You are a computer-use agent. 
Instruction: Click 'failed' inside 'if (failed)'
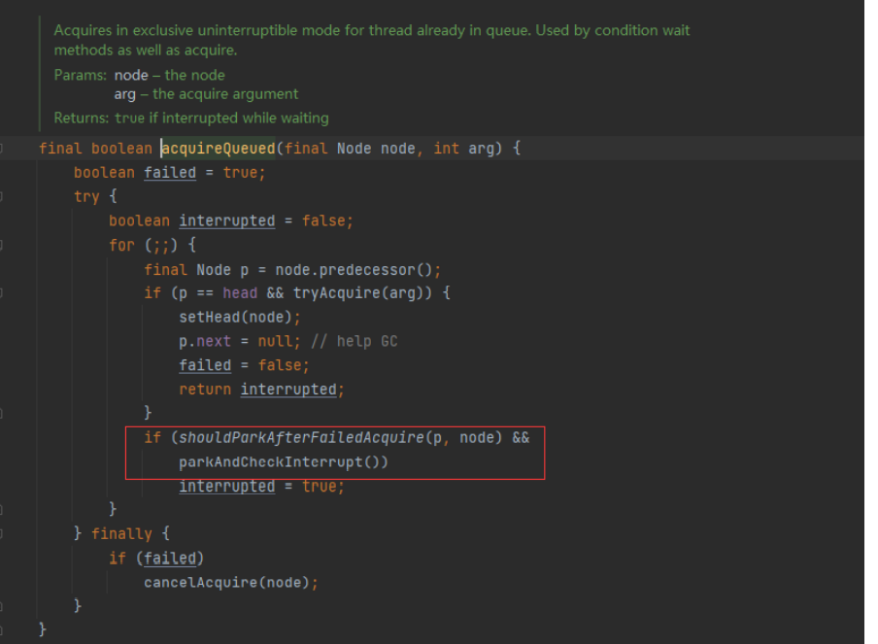pyautogui.click(x=170, y=559)
